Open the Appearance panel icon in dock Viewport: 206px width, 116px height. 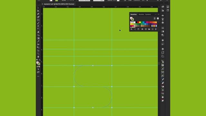(163, 40)
